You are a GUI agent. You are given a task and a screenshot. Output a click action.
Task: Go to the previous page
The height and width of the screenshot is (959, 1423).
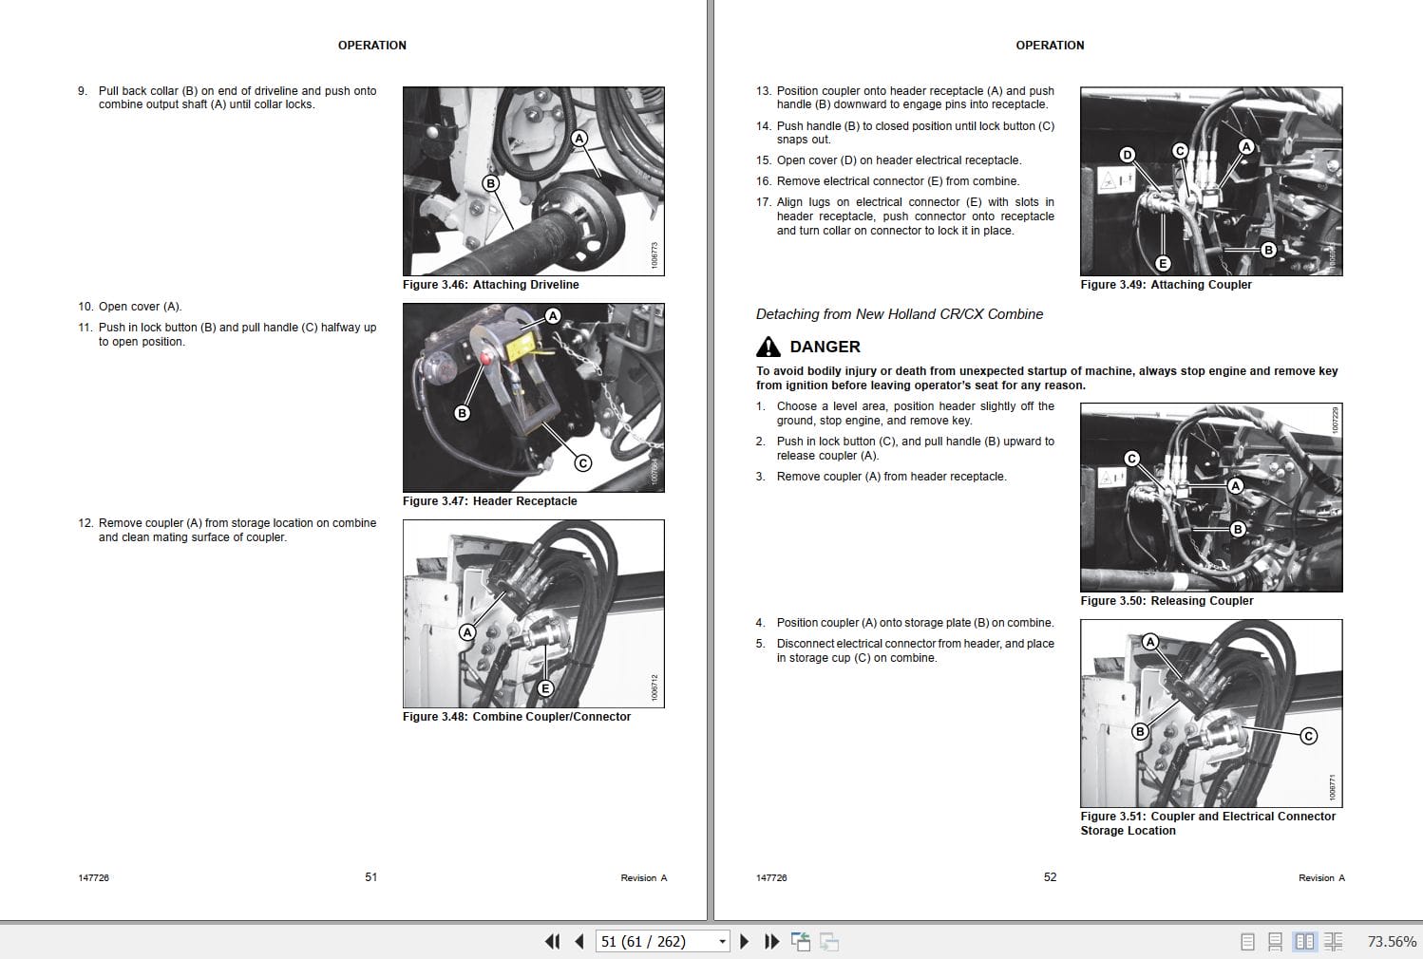(x=579, y=941)
